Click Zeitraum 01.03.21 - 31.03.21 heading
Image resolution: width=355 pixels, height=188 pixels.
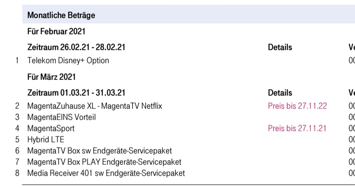(x=76, y=93)
